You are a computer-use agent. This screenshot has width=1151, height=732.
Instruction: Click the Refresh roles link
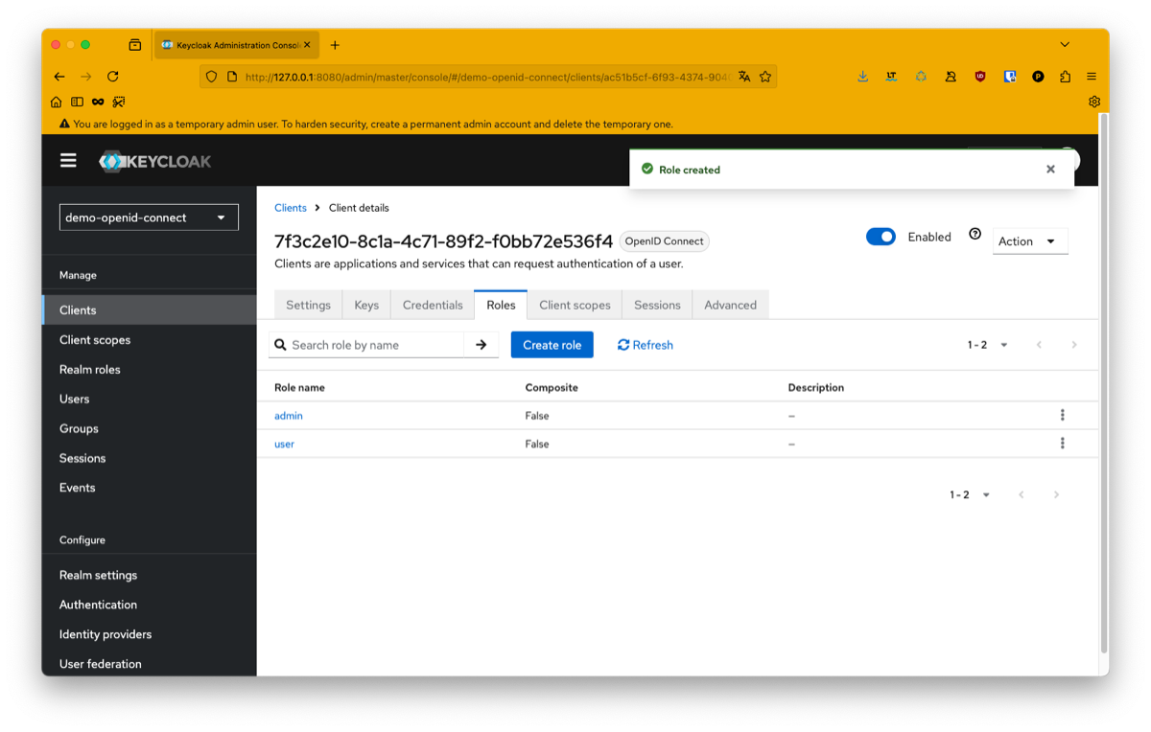click(646, 345)
